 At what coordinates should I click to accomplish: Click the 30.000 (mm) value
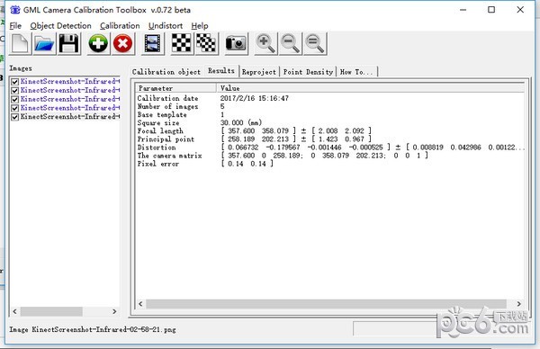(x=241, y=123)
